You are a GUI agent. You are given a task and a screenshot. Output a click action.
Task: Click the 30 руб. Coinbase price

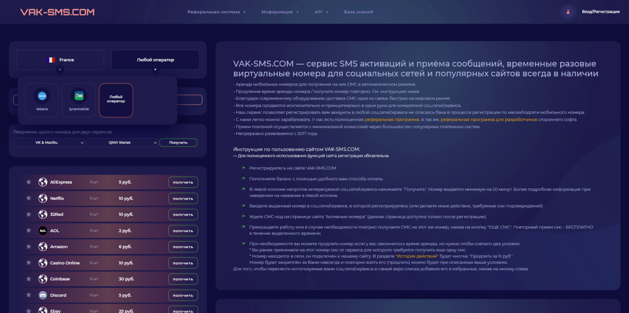pyautogui.click(x=126, y=279)
